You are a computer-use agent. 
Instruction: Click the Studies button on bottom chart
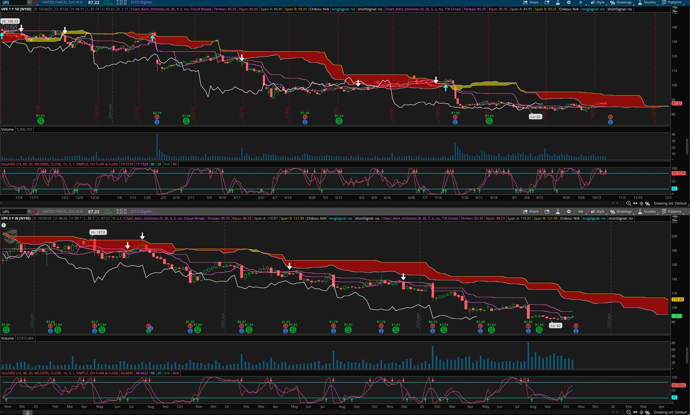pos(647,211)
